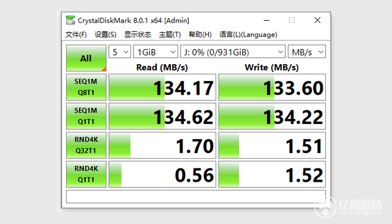The height and width of the screenshot is (224, 392).
Task: Click the Read (MB/s) column header
Action: [162, 67]
